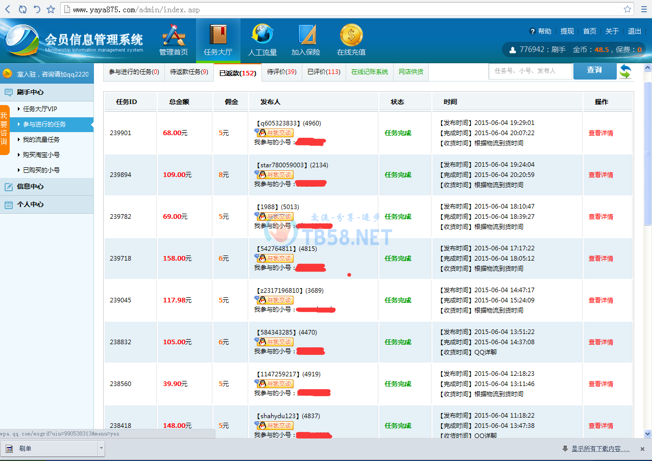Open the 网店供货 tab
The height and width of the screenshot is (461, 652).
(x=411, y=72)
